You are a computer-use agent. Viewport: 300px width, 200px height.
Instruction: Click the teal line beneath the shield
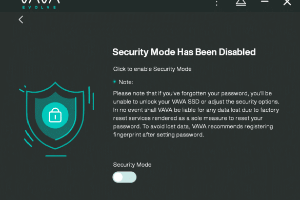[56, 156]
